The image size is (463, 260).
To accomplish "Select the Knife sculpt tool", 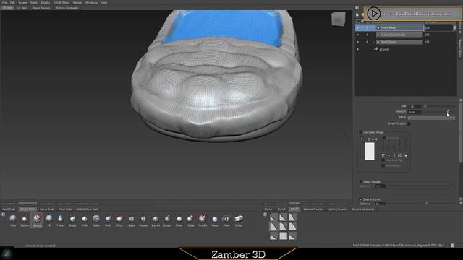I will tap(85, 220).
